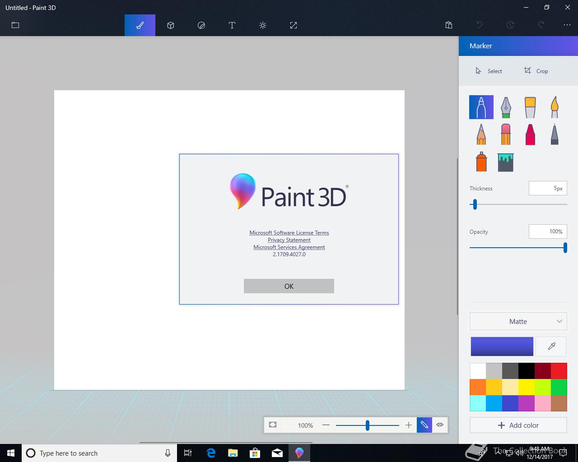This screenshot has height=462, width=578.
Task: Click the Add color button
Action: pos(518,425)
